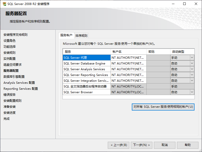Cancel setup with 取消 button
Image resolution: width=202 pixels, height=152 pixels.
point(165,145)
